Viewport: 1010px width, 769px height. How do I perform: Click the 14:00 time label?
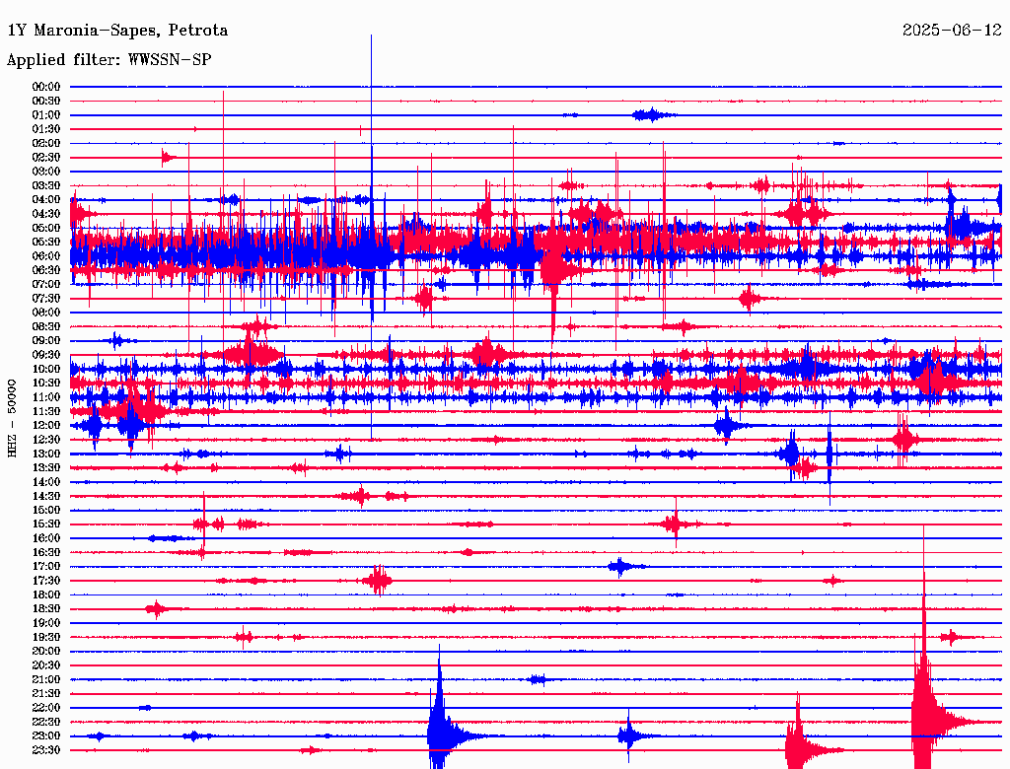tap(46, 482)
